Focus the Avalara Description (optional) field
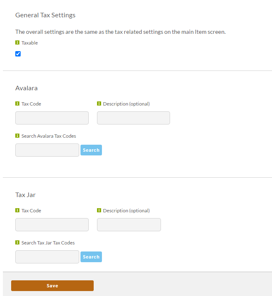 coord(133,118)
